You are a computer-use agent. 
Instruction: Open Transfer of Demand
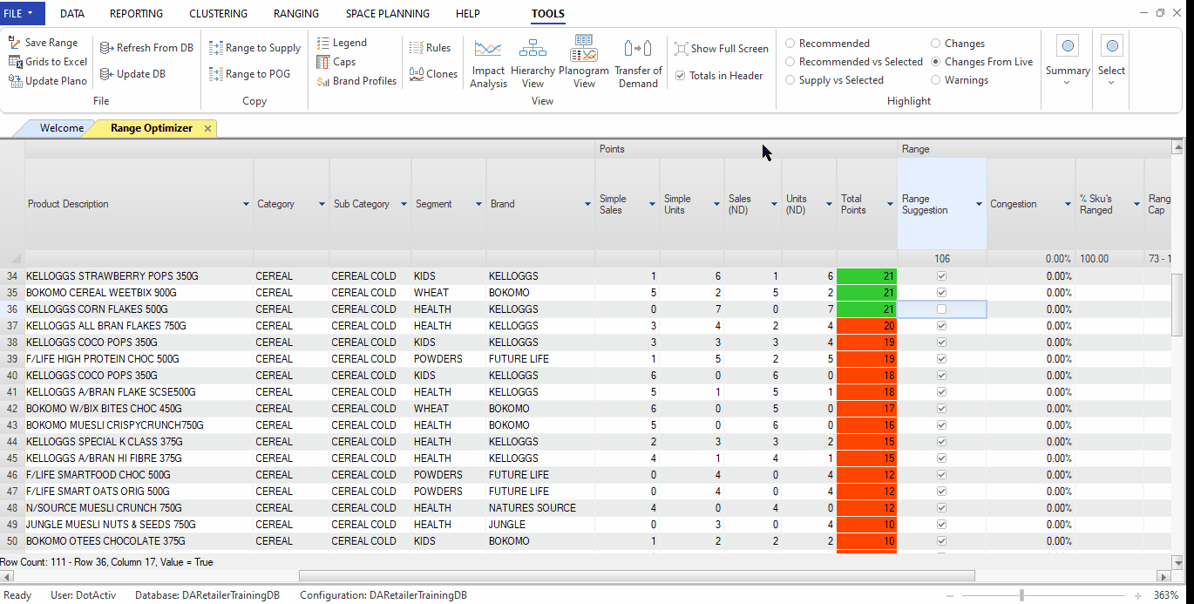click(638, 63)
